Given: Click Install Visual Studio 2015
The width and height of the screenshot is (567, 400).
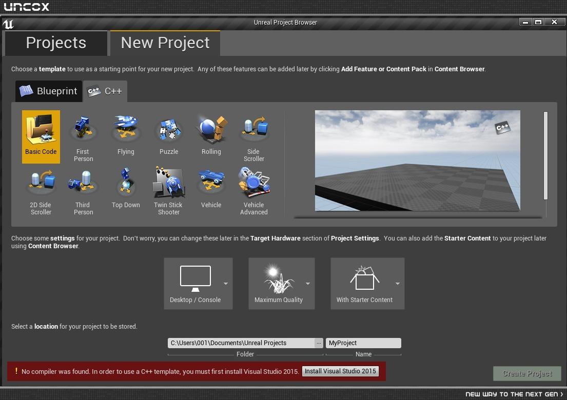Looking at the screenshot, I should point(340,371).
